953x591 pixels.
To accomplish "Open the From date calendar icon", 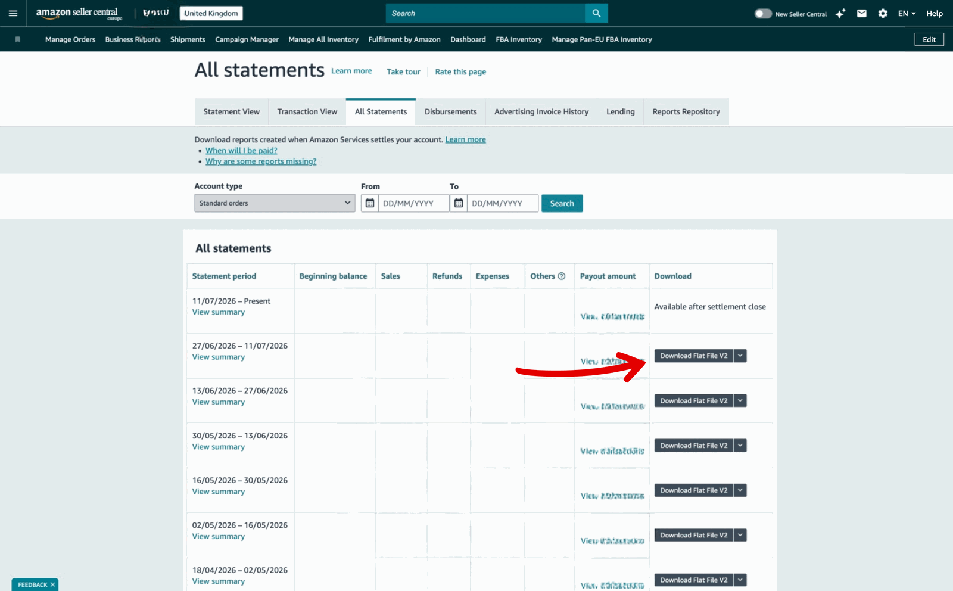I will [x=369, y=203].
